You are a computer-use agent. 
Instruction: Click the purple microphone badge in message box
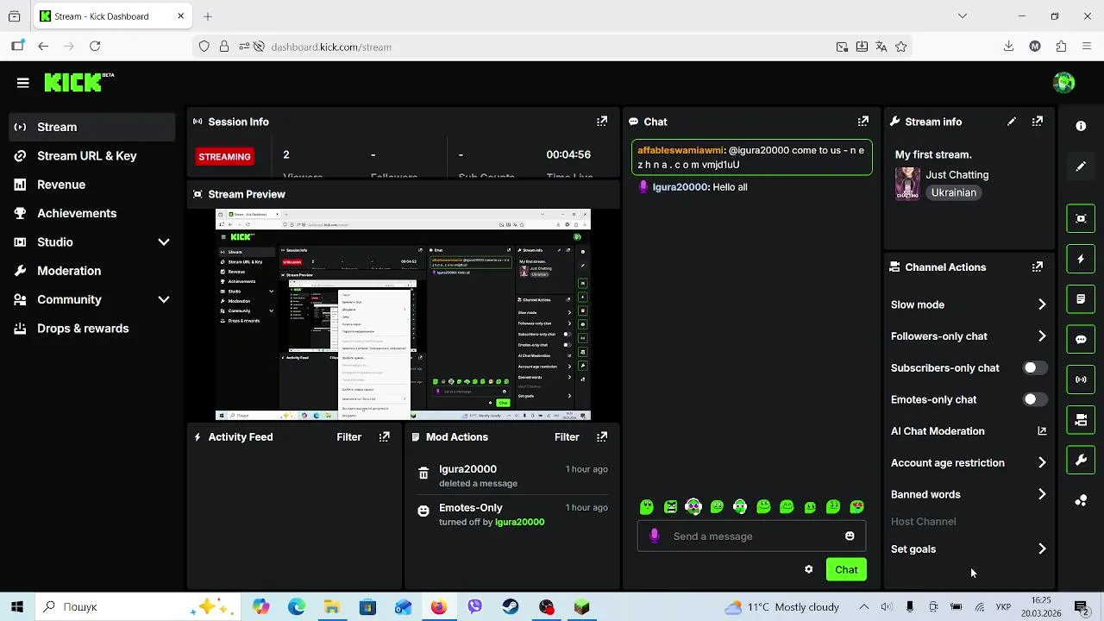point(655,536)
